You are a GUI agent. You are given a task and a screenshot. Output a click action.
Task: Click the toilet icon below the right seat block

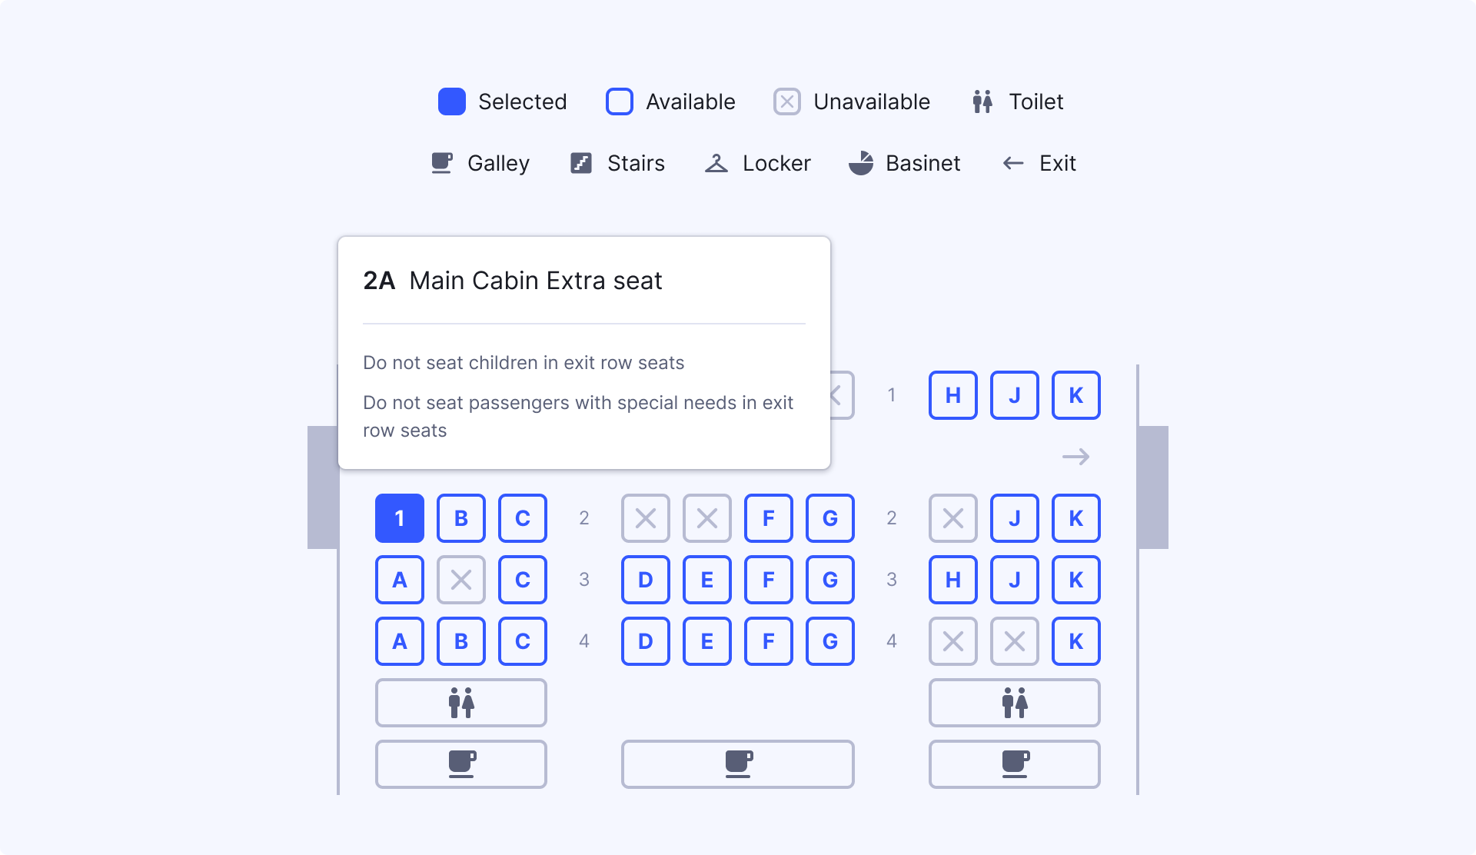click(x=1014, y=703)
